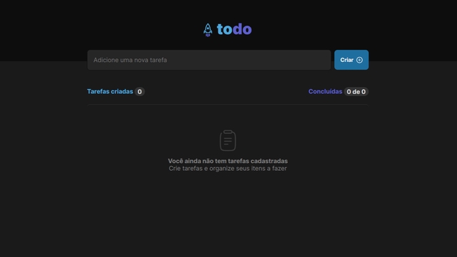457x257 pixels.
Task: Click the rocket logo icon
Action: tap(208, 30)
